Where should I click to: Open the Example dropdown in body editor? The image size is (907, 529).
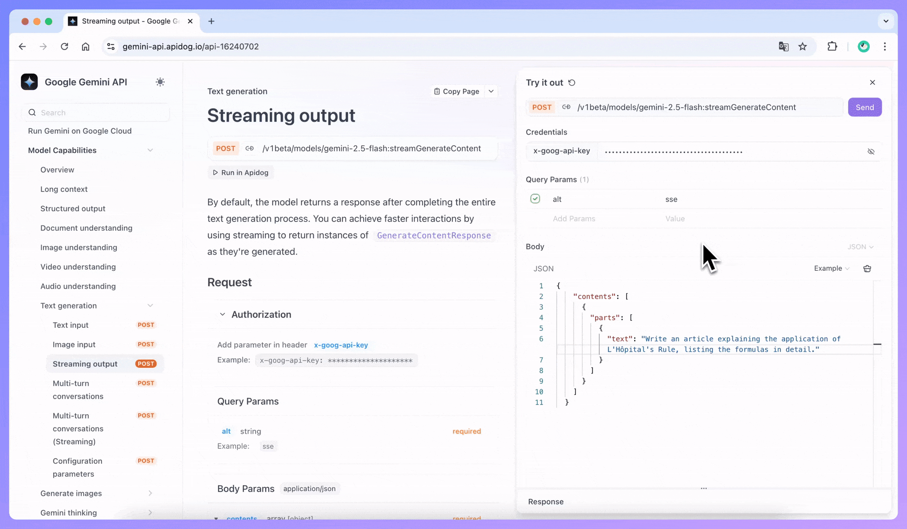coord(831,268)
